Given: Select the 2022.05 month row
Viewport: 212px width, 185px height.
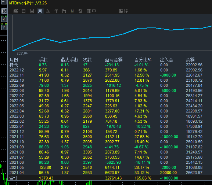Looking at the screenshot, I should [x=106, y=106].
